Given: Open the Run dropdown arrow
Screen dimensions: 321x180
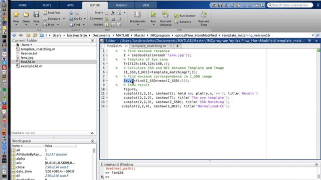Looking at the screenshot, I should pos(153,25).
